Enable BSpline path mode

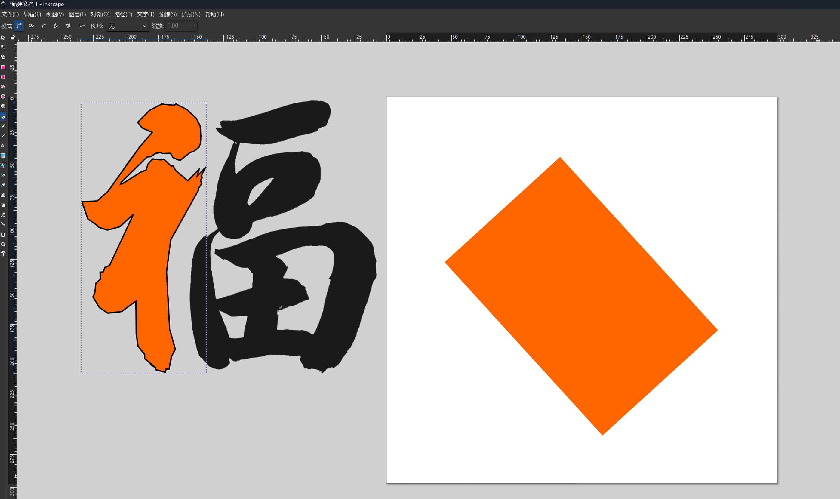44,26
